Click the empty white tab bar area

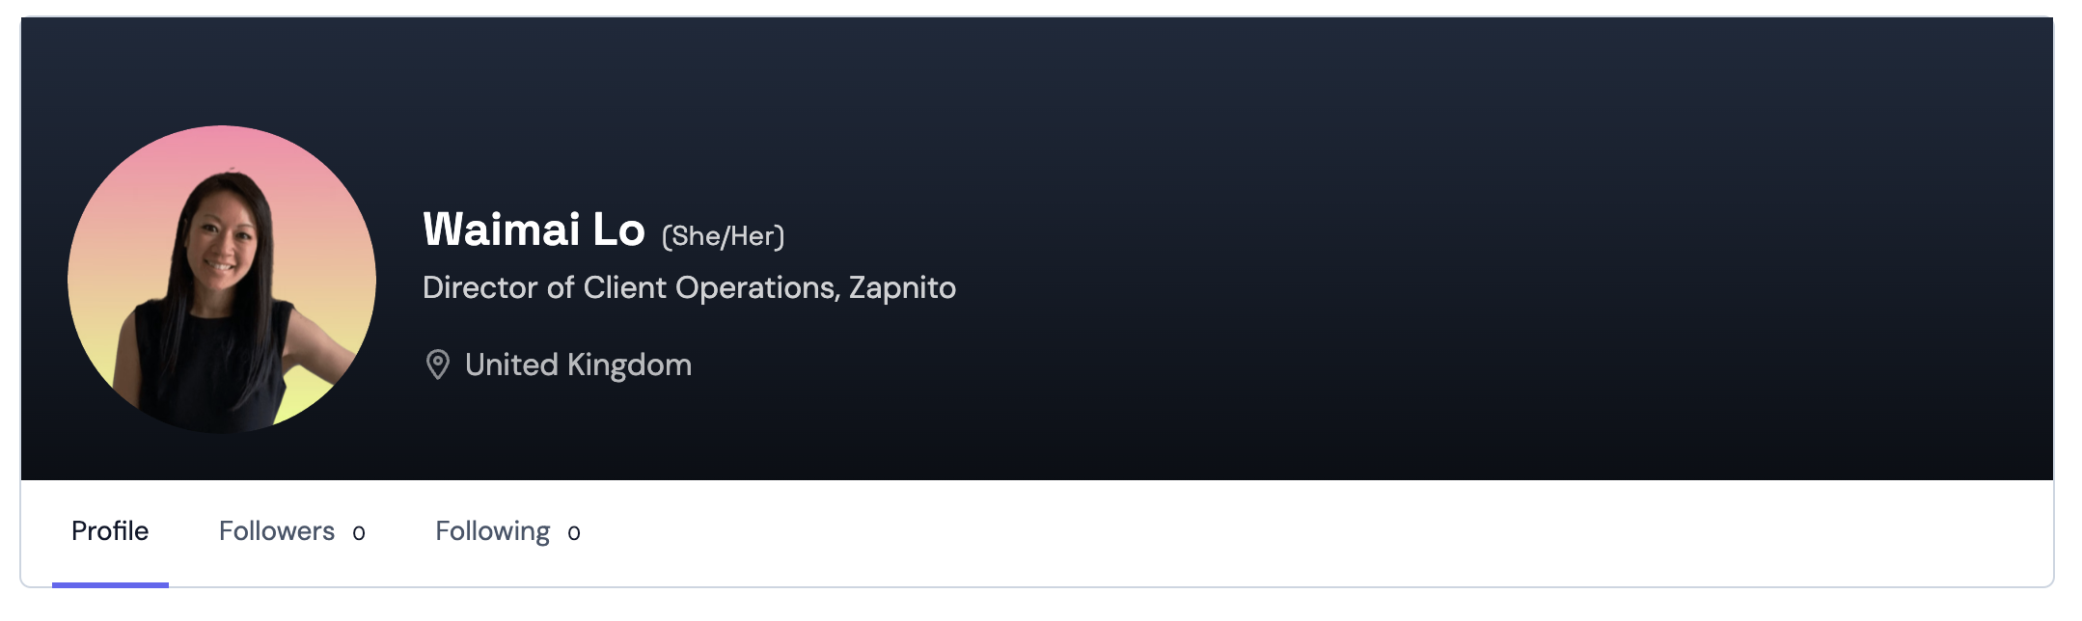click(x=1254, y=532)
